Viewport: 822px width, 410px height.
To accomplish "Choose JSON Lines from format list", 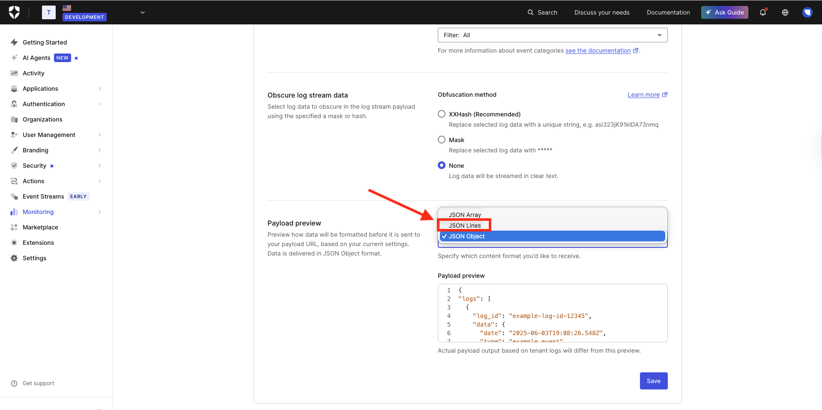I will click(x=465, y=226).
